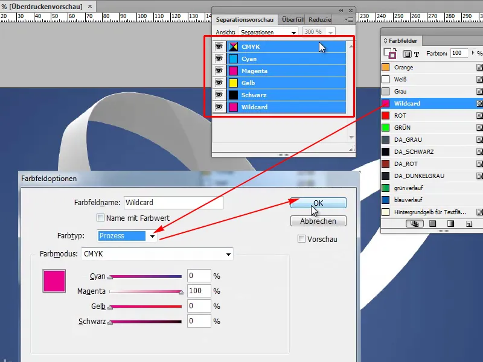Select the ROT swatch

coord(432,115)
